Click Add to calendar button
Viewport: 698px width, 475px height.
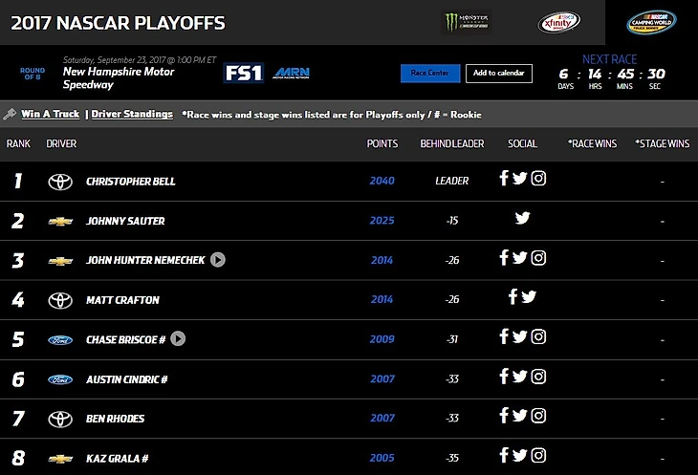499,74
